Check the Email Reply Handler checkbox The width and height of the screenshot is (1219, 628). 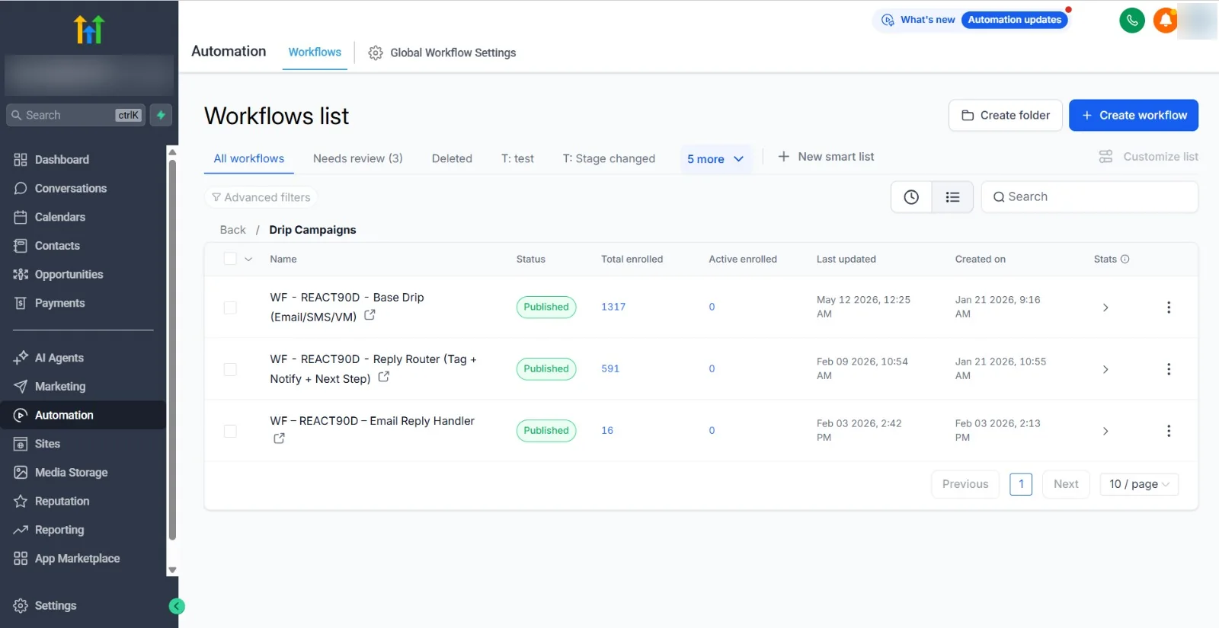230,431
